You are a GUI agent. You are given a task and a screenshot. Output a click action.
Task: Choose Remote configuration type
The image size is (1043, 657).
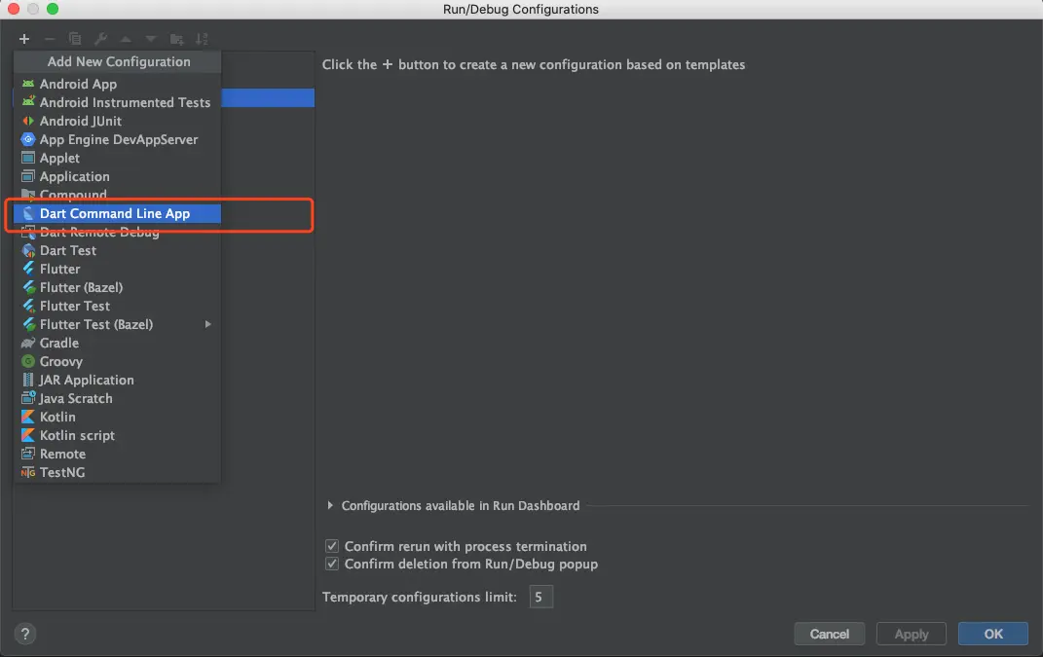click(117, 455)
